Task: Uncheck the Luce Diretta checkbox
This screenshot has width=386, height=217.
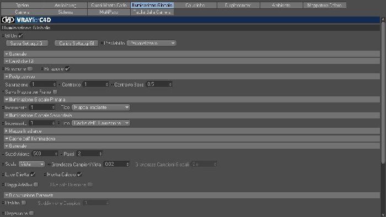Action: pyautogui.click(x=33, y=175)
